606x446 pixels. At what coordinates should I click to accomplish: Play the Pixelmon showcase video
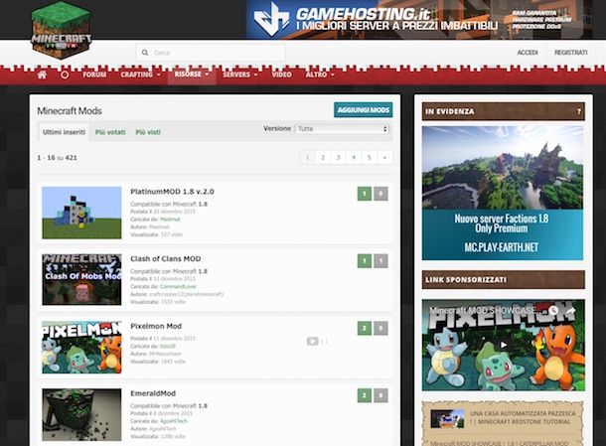coord(504,345)
